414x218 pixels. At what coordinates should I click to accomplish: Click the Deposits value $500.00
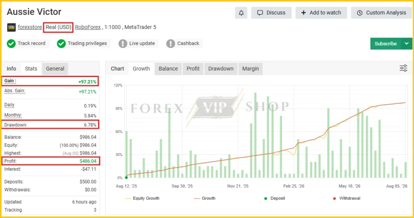pyautogui.click(x=88, y=182)
